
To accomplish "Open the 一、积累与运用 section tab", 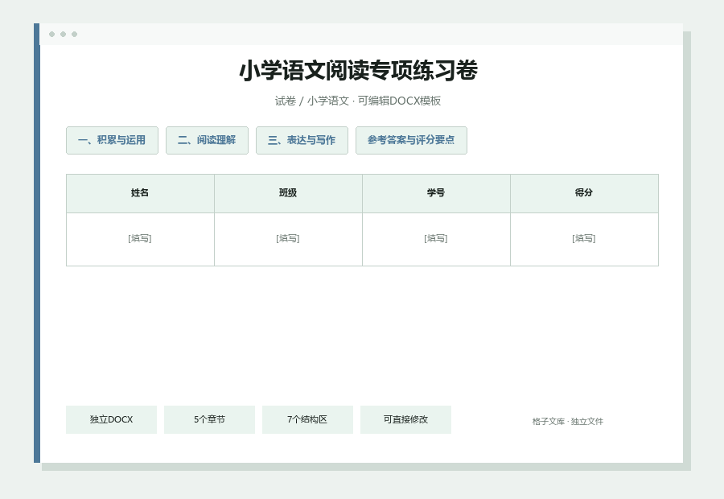I will [112, 141].
